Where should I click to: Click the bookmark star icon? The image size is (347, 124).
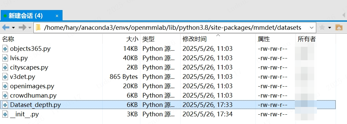click(x=322, y=27)
